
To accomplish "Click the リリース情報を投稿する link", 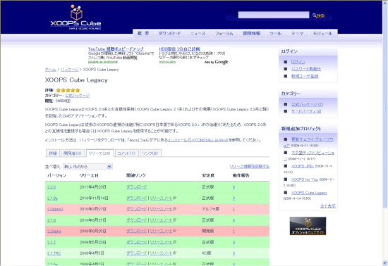I will [250, 167].
